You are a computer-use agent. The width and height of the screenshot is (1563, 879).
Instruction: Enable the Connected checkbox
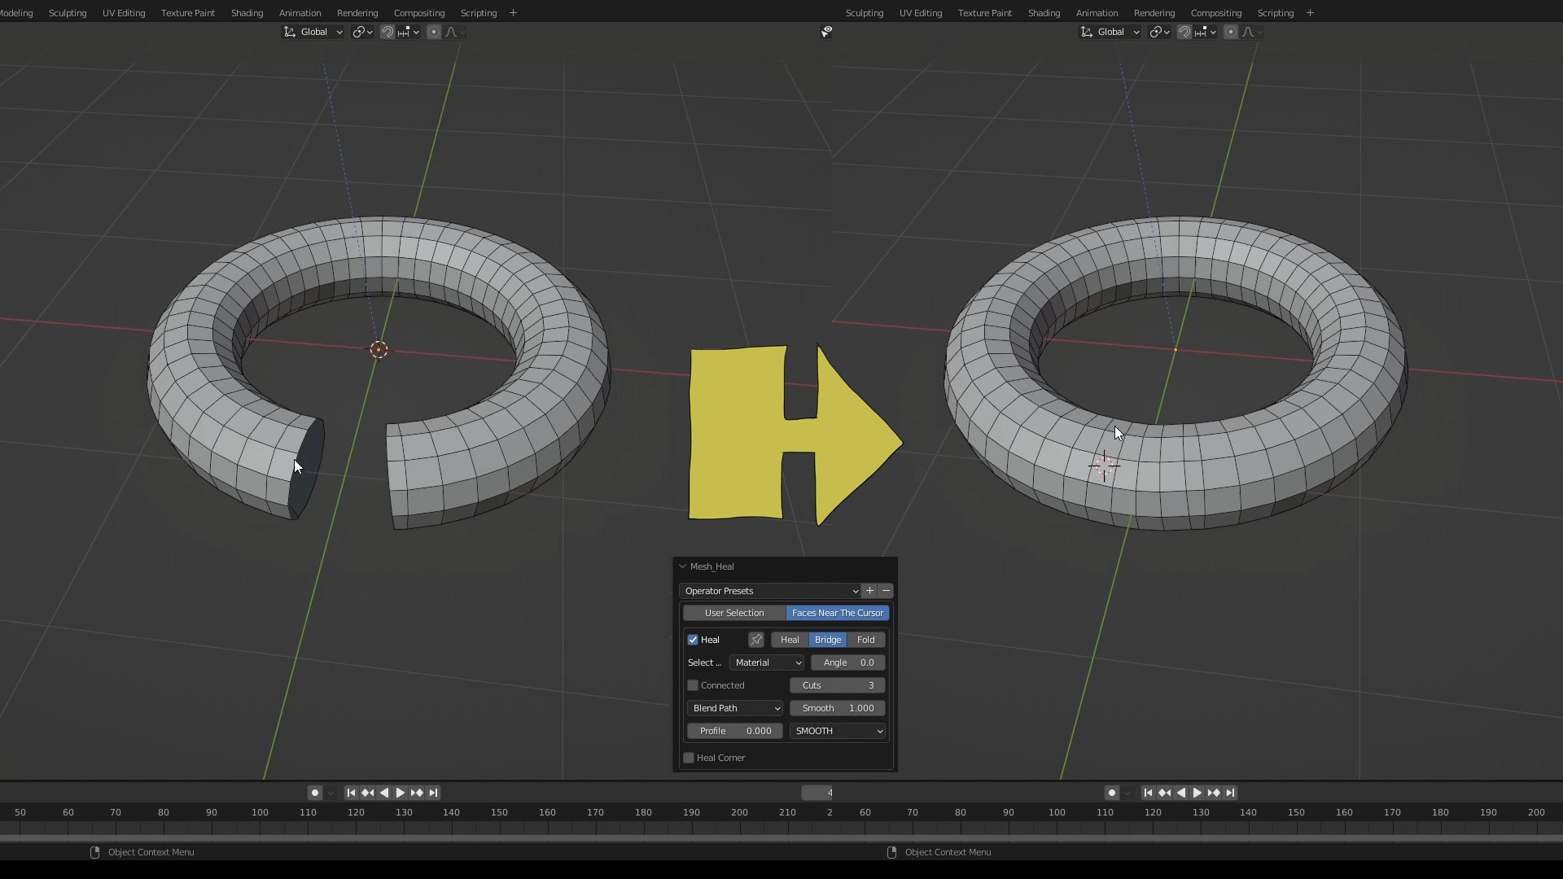click(693, 685)
